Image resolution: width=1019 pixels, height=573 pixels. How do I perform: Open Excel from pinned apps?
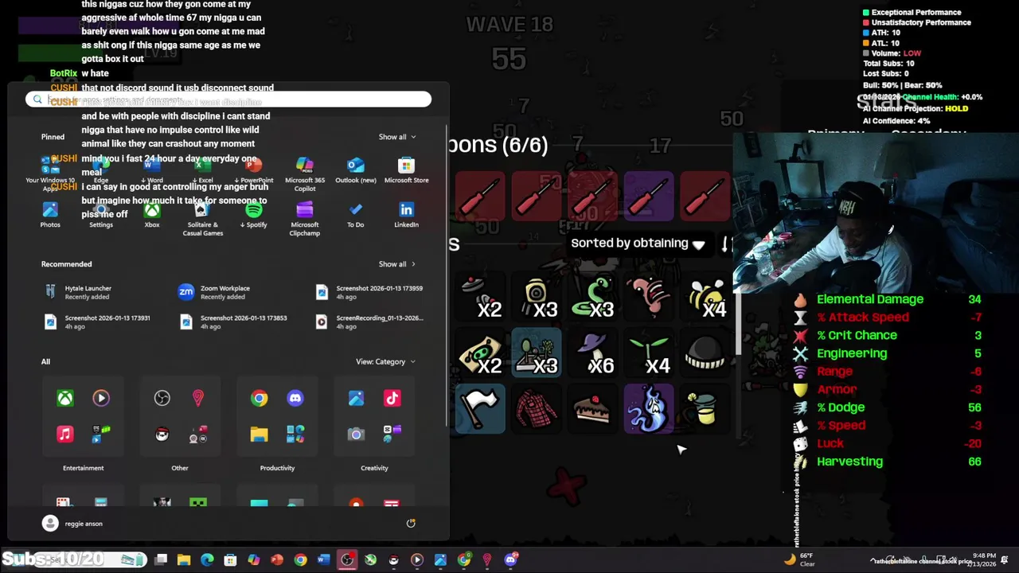point(203,170)
